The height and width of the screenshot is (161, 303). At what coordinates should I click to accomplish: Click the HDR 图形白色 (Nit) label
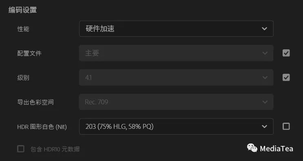click(42, 127)
